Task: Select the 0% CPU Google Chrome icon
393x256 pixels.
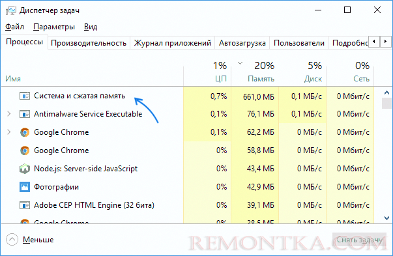Action: point(25,150)
